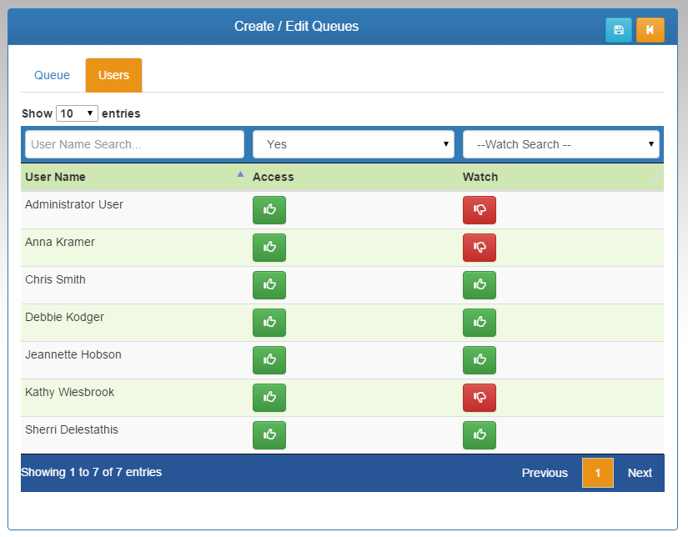
Task: Switch to the Queue tab
Action: coord(52,75)
